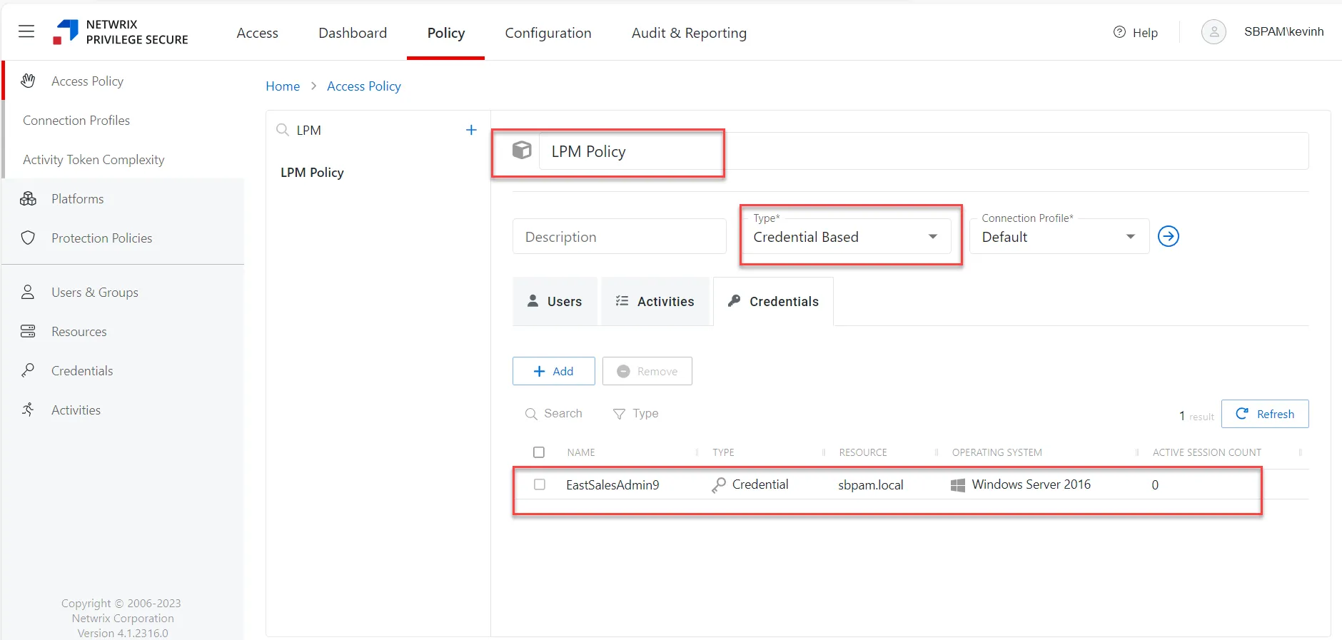
Task: Open the Access top menu
Action: tap(258, 33)
